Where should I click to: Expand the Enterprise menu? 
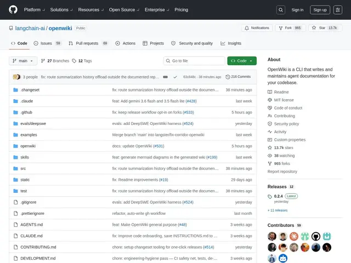click(x=157, y=10)
